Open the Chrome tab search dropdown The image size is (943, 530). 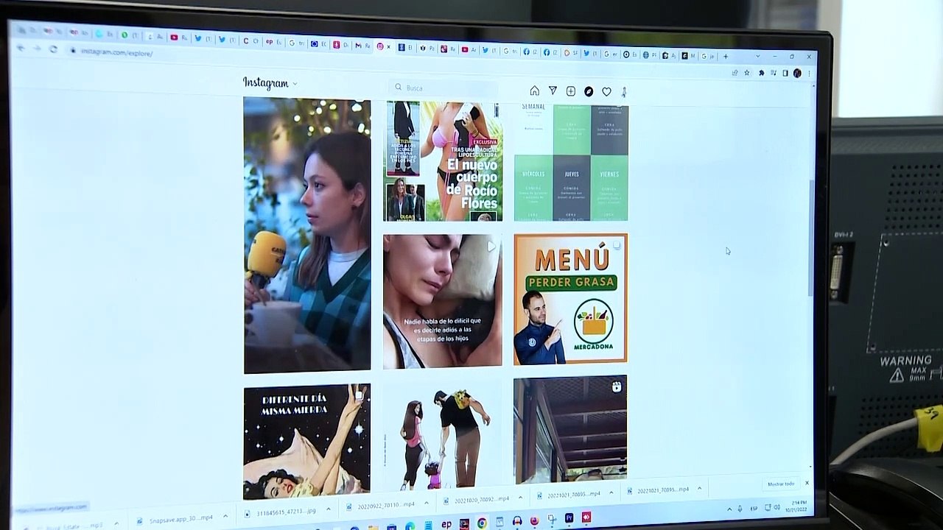coord(757,56)
